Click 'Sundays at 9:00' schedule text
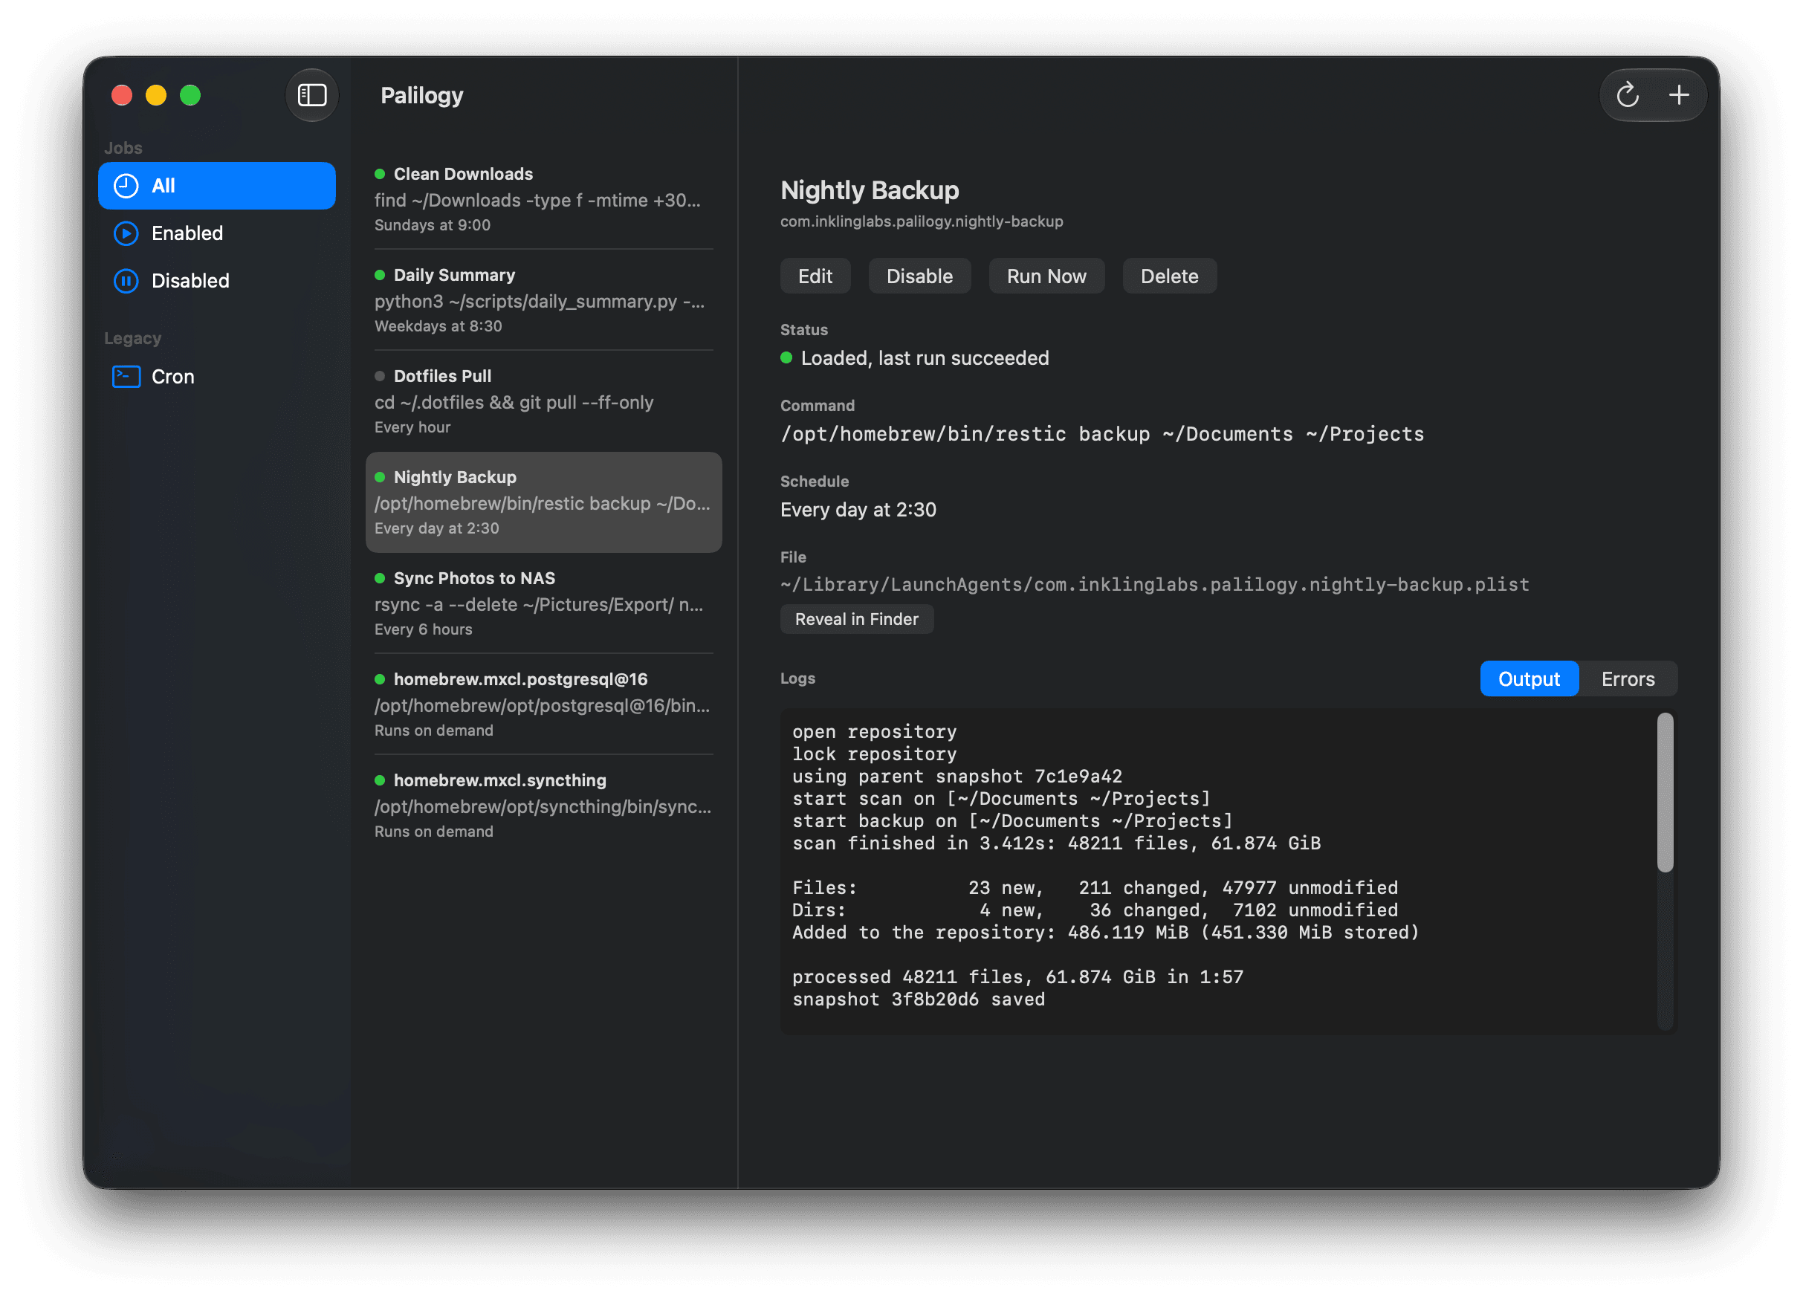The height and width of the screenshot is (1299, 1803). (432, 225)
